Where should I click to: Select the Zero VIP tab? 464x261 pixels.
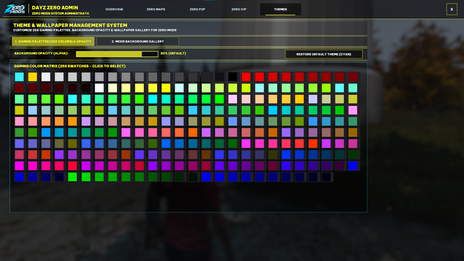click(x=239, y=9)
